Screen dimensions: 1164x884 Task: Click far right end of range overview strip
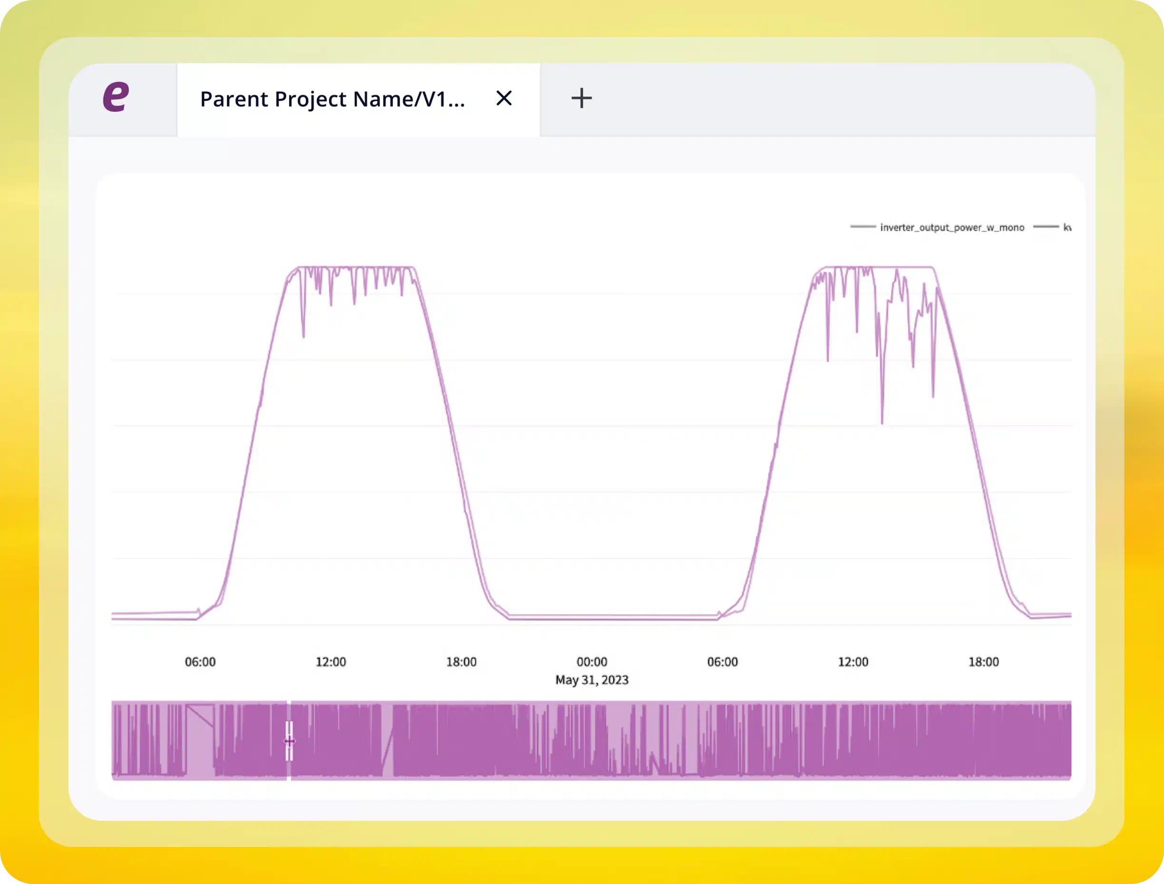tap(1067, 741)
